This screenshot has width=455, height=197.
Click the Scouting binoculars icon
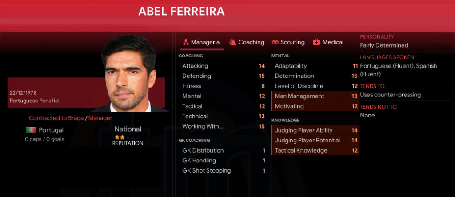point(275,42)
